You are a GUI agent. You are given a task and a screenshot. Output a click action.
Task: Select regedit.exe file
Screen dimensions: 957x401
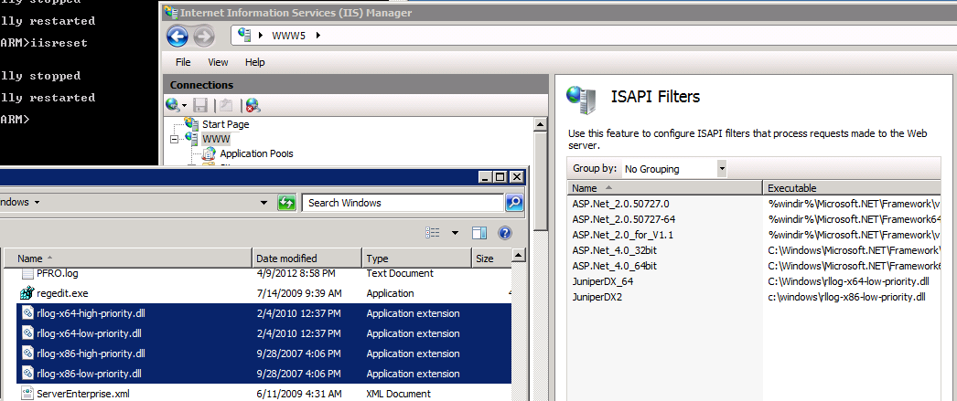(x=62, y=293)
